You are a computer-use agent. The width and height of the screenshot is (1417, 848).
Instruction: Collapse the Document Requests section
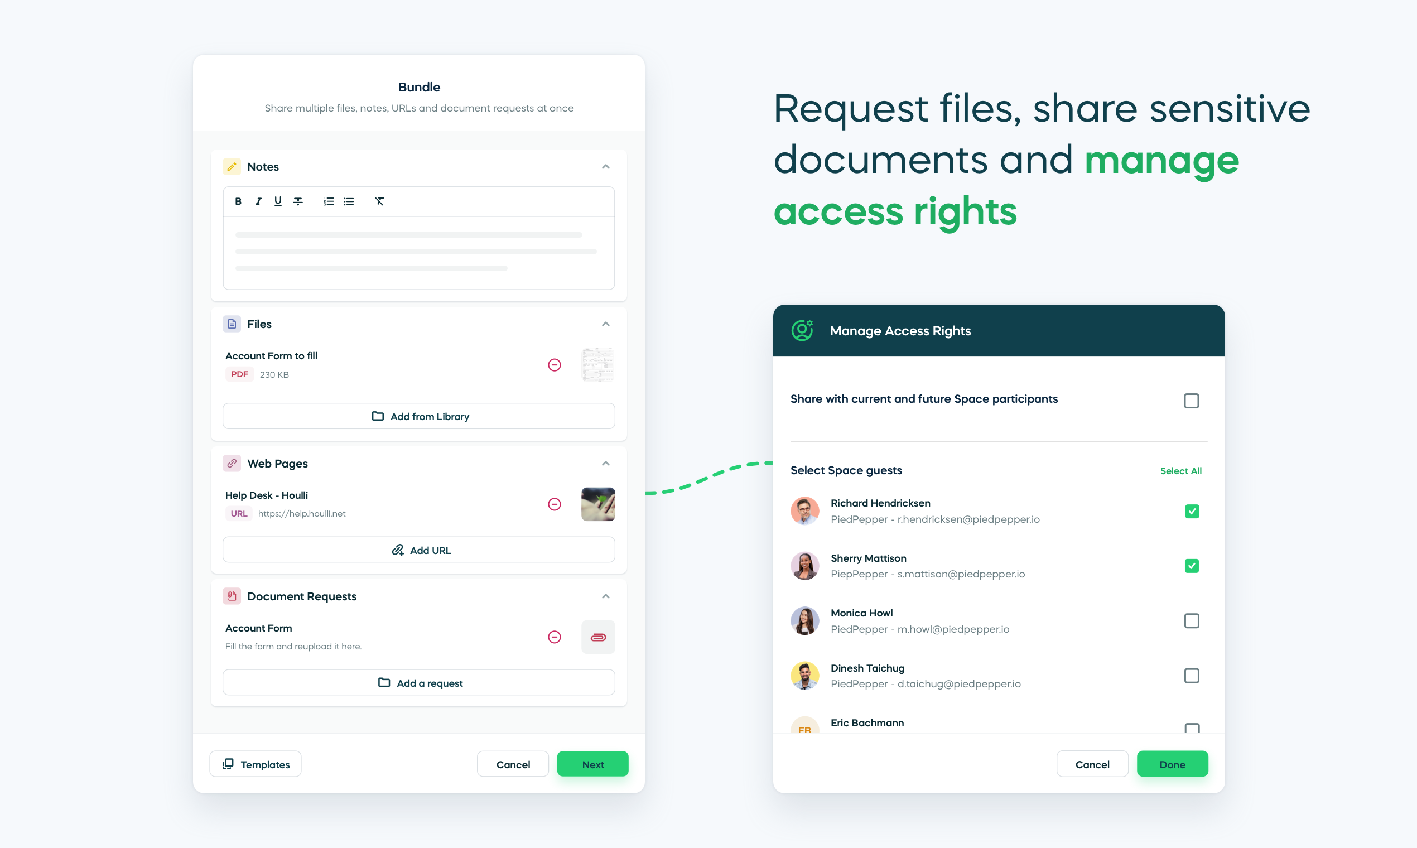(606, 596)
